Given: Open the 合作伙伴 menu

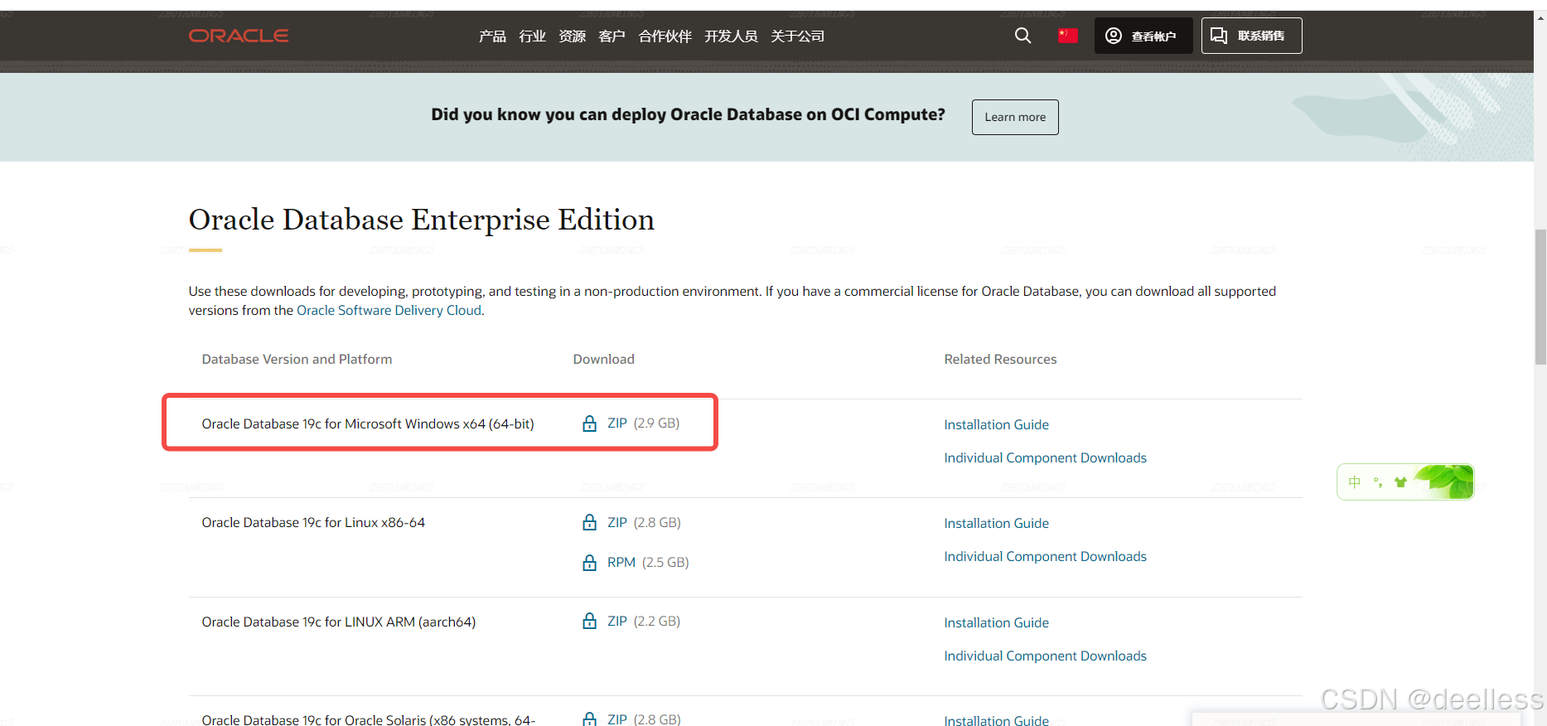Looking at the screenshot, I should [x=665, y=36].
